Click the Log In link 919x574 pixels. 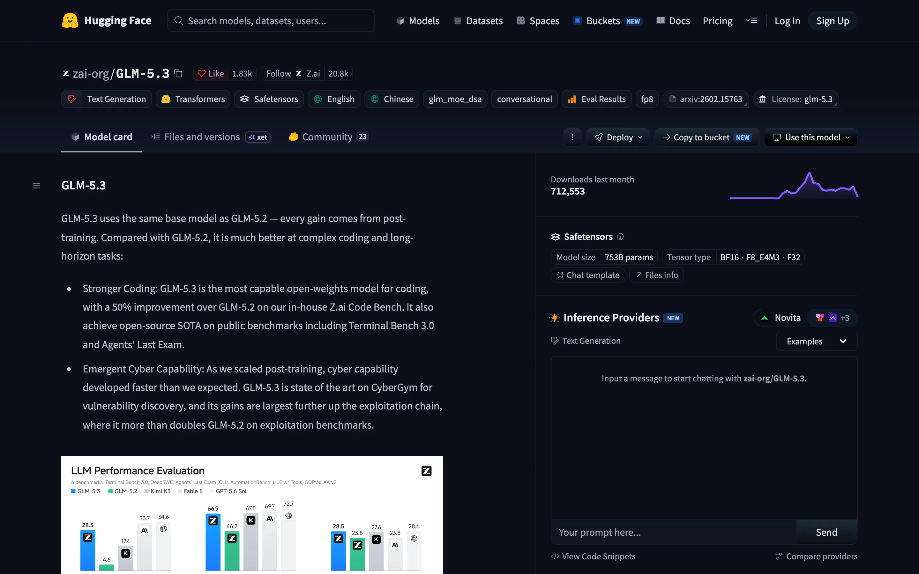tap(787, 21)
